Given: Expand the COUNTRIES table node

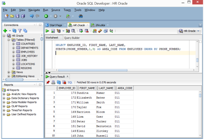Looking at the screenshot, I should click(14, 44).
